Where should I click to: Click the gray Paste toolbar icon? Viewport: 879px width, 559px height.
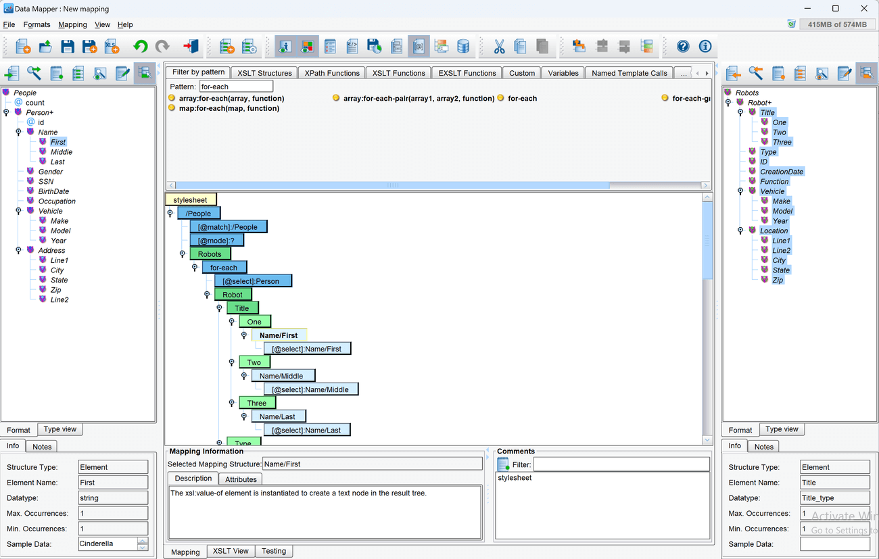pos(542,46)
